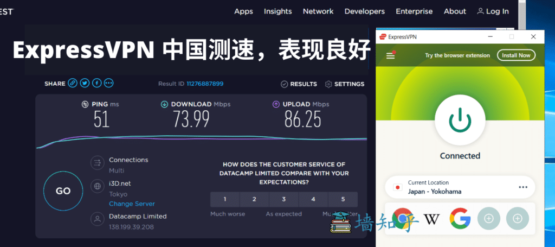The image size is (555, 247).
Task: Rate customer service as 5
Action: (343, 200)
